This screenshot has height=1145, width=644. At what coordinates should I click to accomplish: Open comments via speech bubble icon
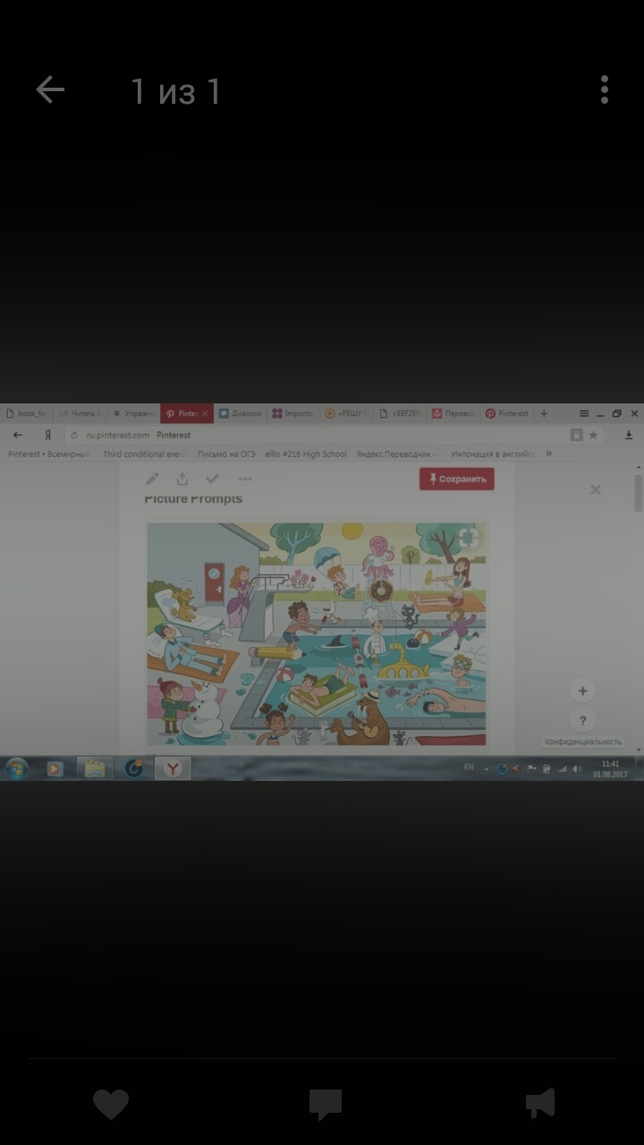[x=325, y=1104]
